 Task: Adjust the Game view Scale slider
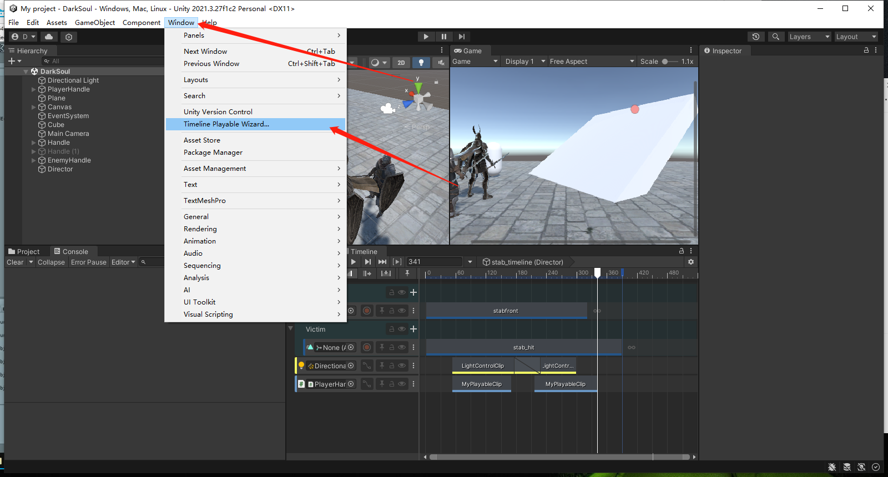(670, 62)
